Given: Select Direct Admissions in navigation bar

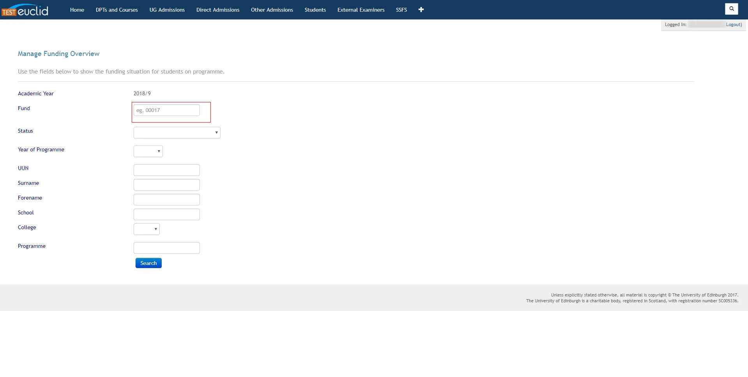Looking at the screenshot, I should (x=218, y=10).
